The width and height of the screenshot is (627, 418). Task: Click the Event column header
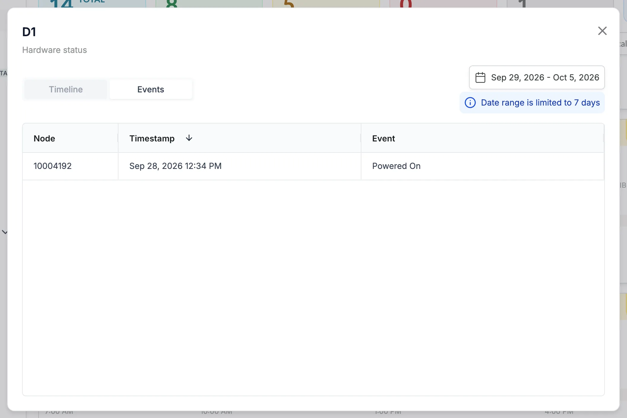click(482, 138)
